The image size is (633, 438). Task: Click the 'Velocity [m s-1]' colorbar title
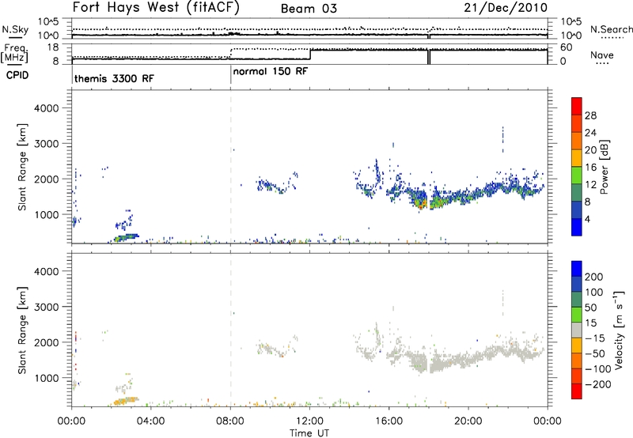click(x=619, y=330)
